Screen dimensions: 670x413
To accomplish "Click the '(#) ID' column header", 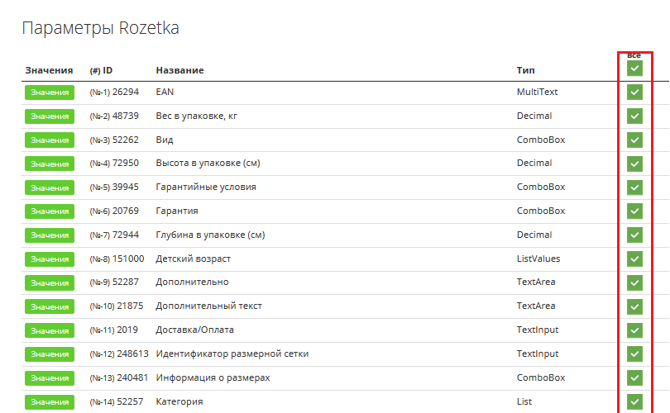I will click(101, 70).
